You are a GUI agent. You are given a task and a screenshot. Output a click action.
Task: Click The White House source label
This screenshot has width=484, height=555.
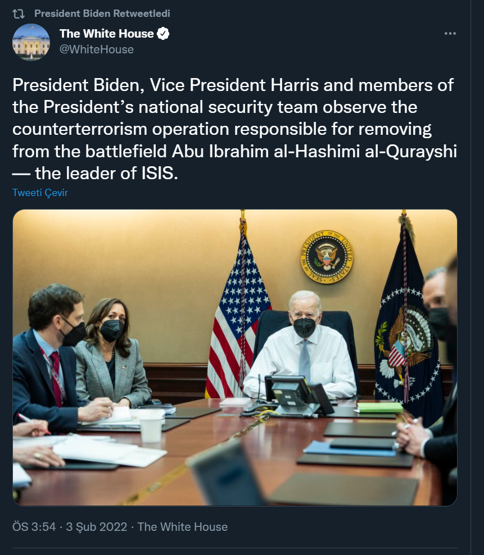(183, 527)
